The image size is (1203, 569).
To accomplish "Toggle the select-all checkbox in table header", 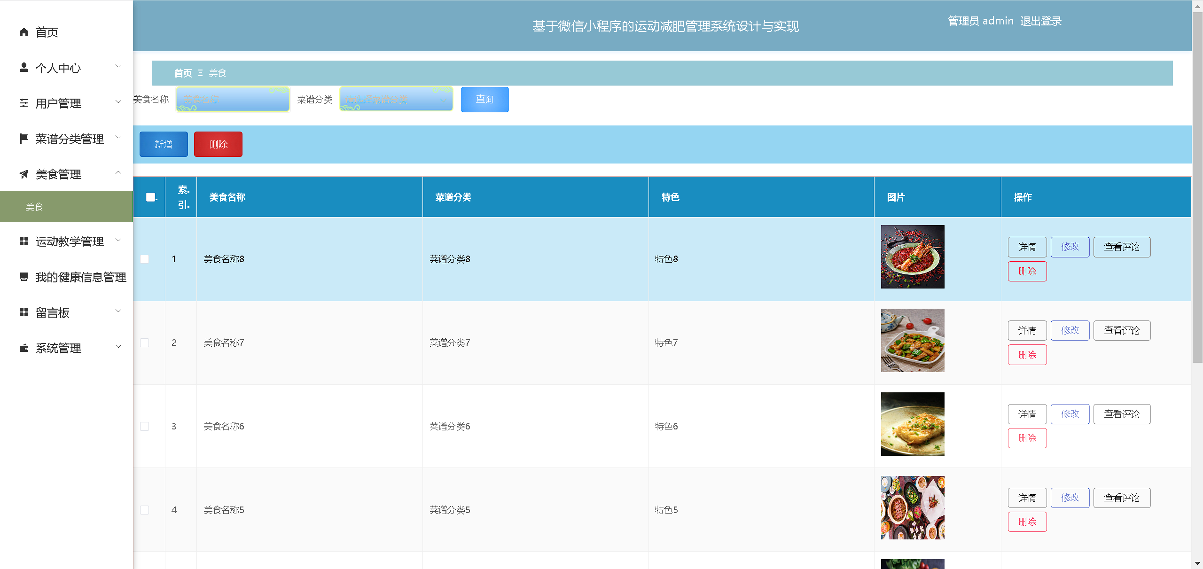I will click(150, 197).
